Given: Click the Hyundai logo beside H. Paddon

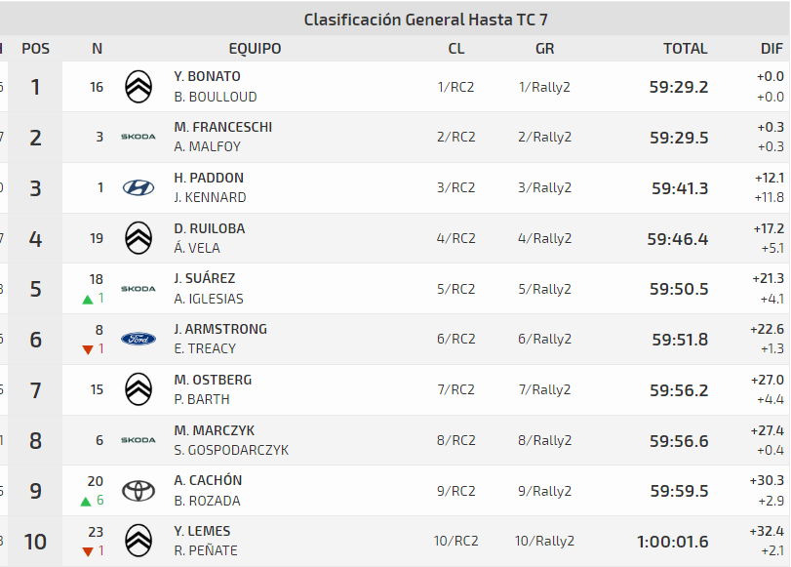Looking at the screenshot, I should [x=138, y=187].
